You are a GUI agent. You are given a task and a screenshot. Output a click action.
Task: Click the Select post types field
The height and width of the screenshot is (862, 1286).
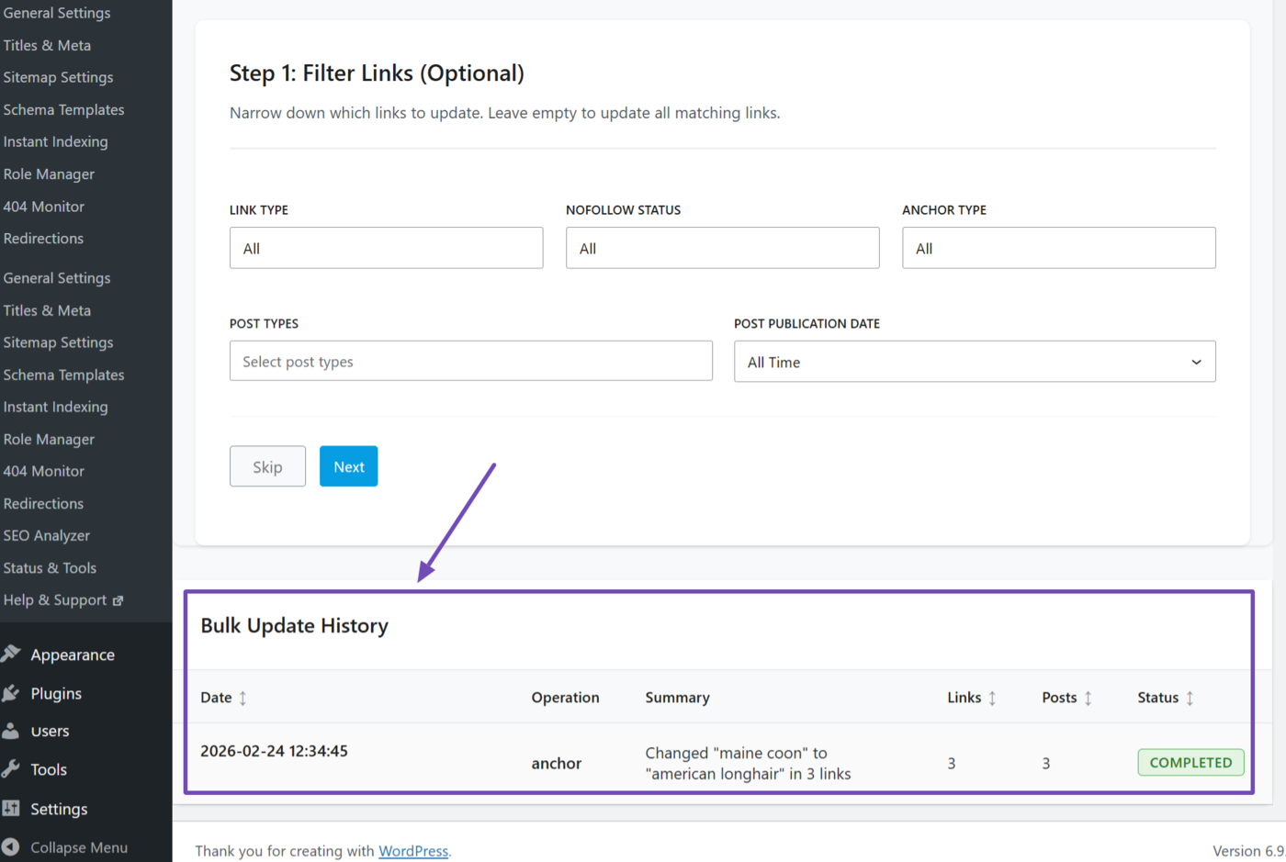click(470, 361)
